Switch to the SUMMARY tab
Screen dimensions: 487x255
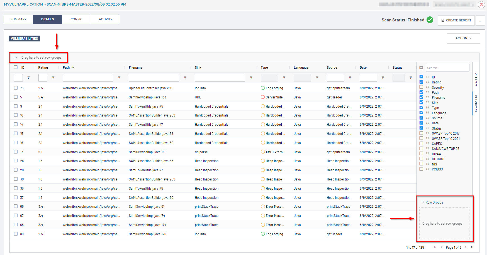(x=18, y=19)
